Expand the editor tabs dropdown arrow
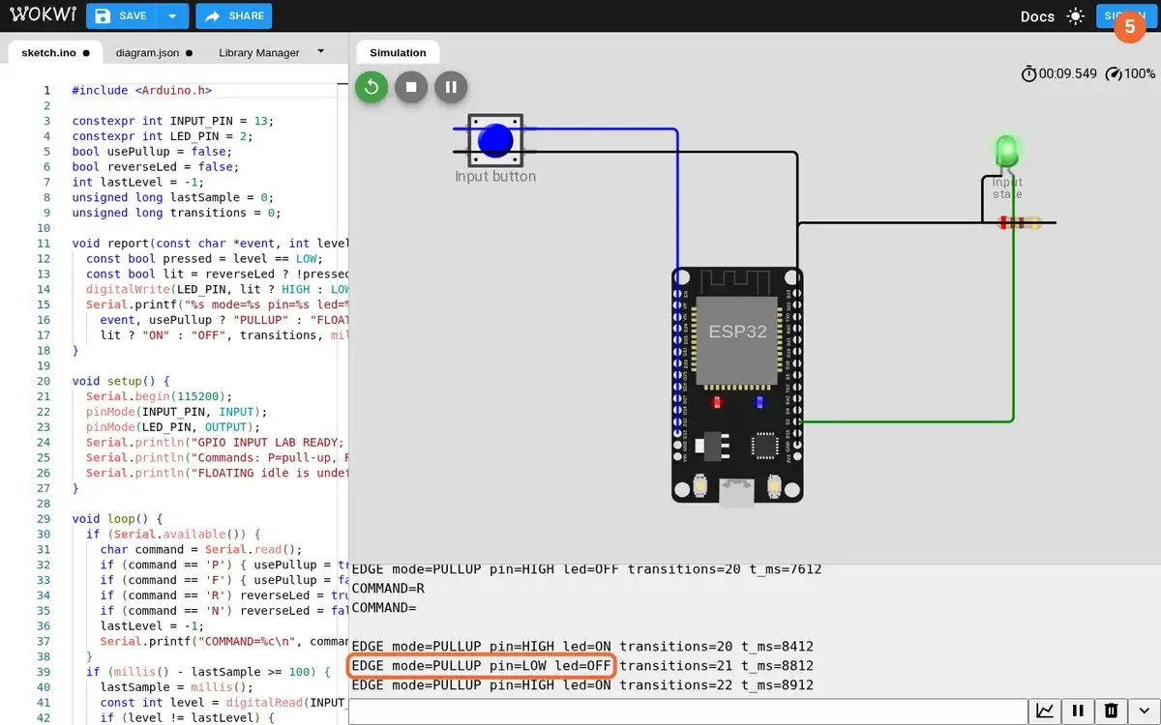1161x725 pixels. (321, 51)
